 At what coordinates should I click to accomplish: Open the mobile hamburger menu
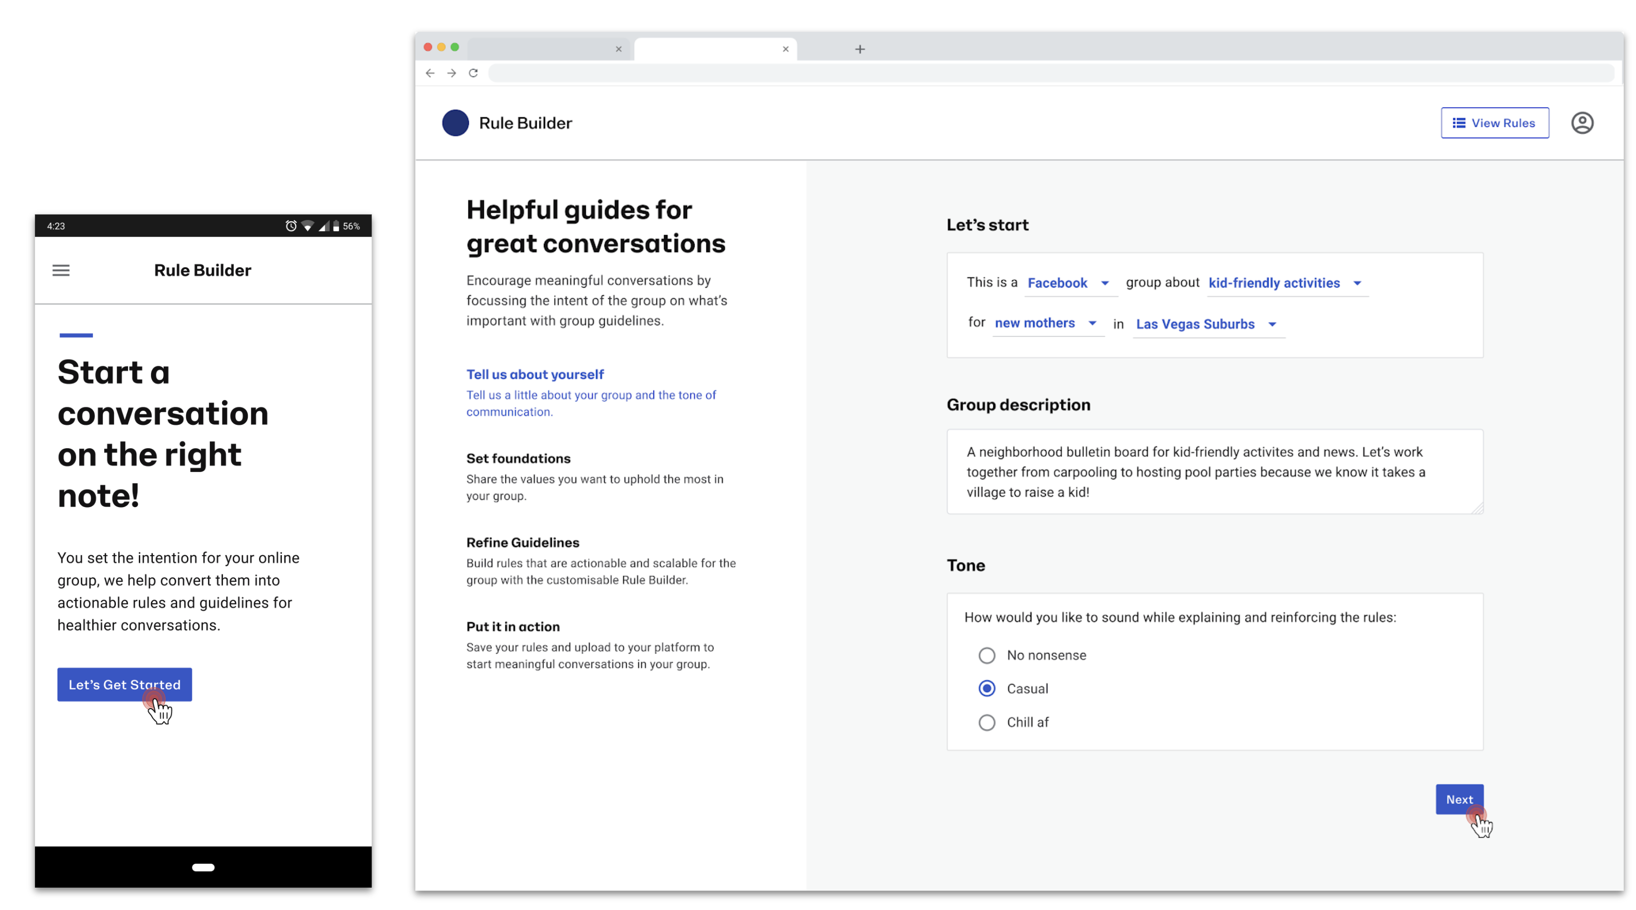[61, 271]
